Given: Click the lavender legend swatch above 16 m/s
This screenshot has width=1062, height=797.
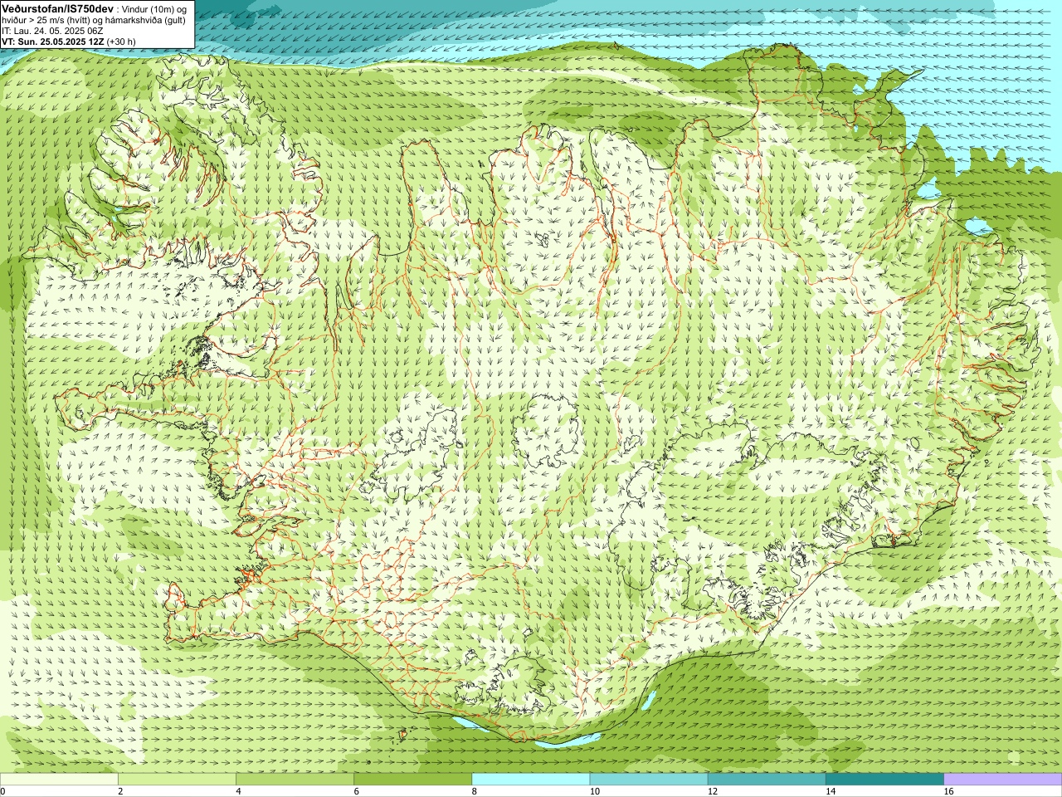Looking at the screenshot, I should (x=1003, y=780).
